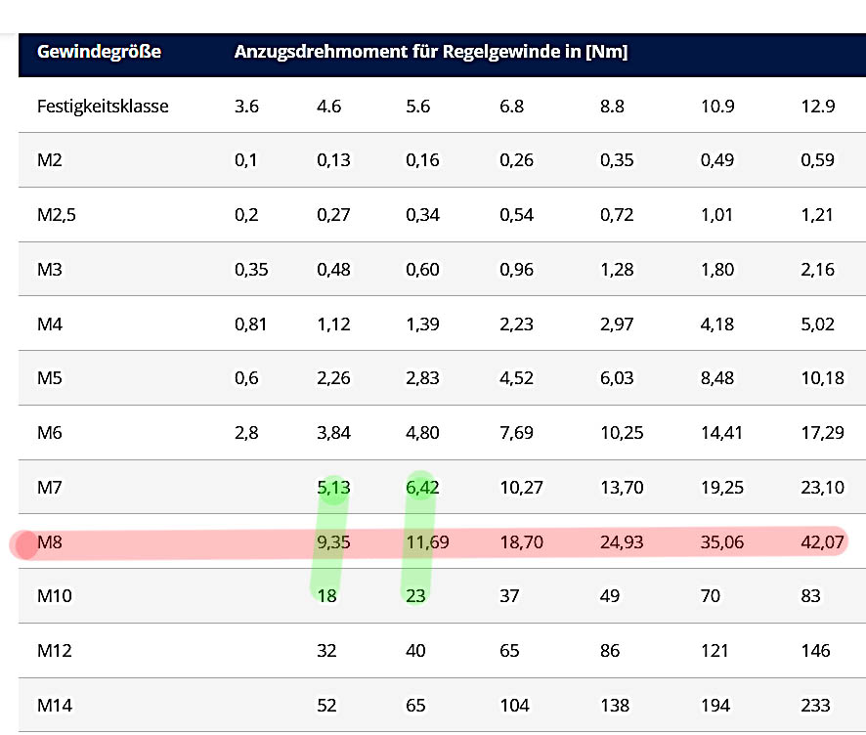This screenshot has height=735, width=866.
Task: Select the 3.6 strength class header
Action: click(246, 107)
